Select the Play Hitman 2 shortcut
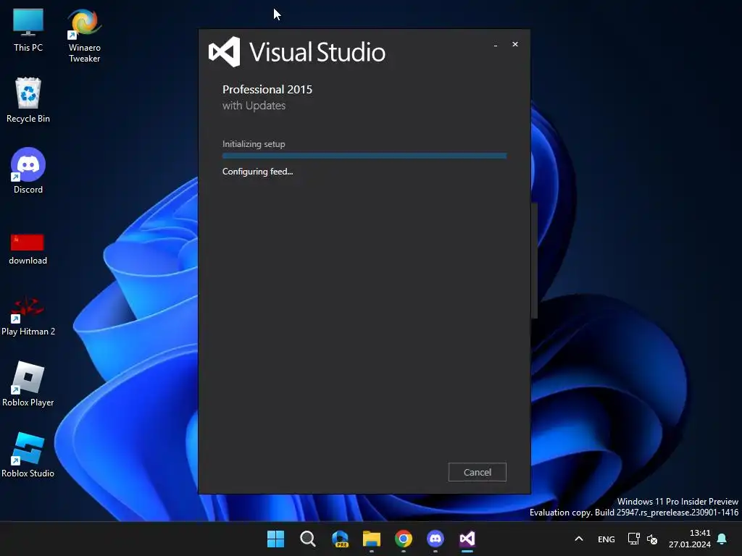 pyautogui.click(x=28, y=316)
